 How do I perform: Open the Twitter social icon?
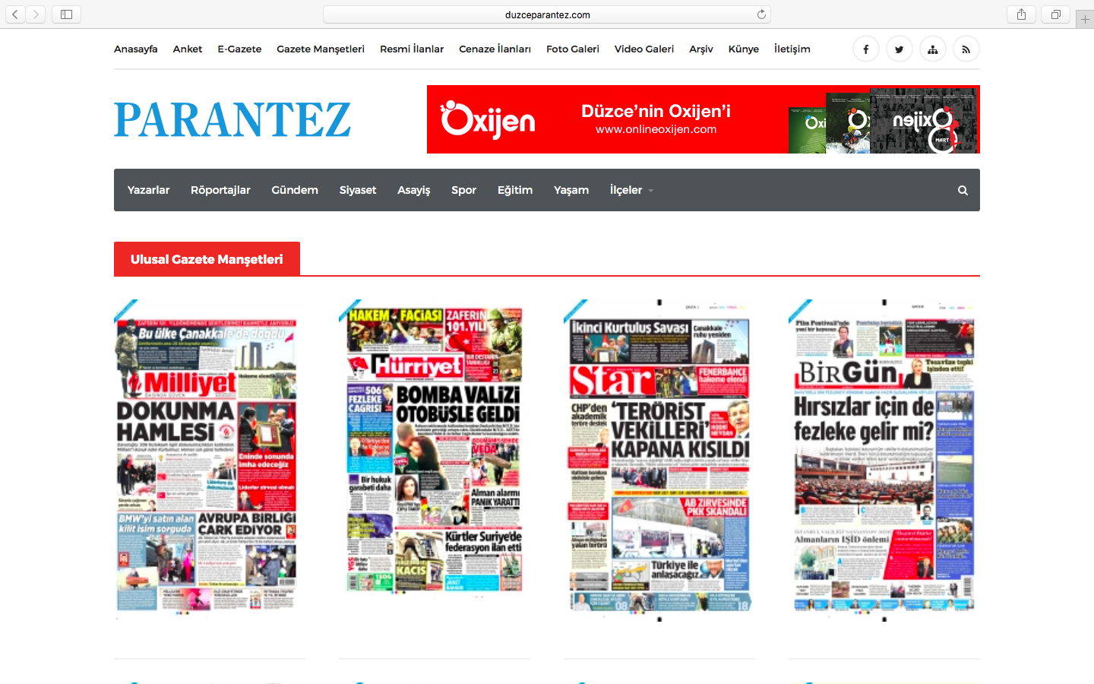coord(899,49)
